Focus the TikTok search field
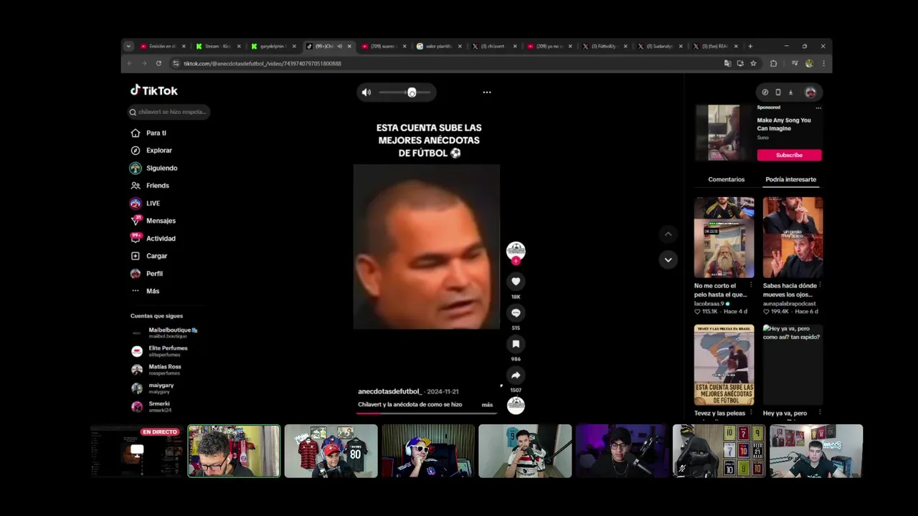Viewport: 918px width, 516px height. (x=169, y=112)
